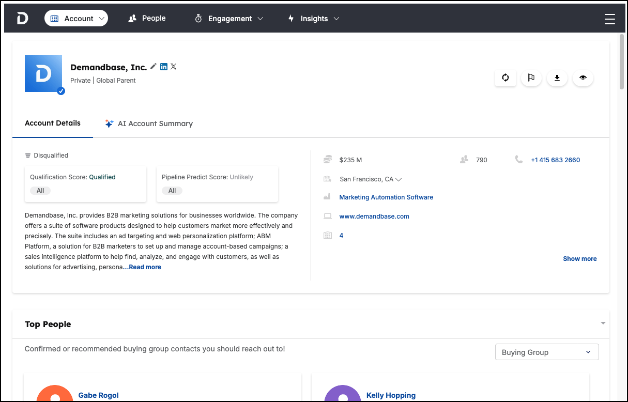
Task: Open the Account dropdown in navbar
Action: point(76,18)
